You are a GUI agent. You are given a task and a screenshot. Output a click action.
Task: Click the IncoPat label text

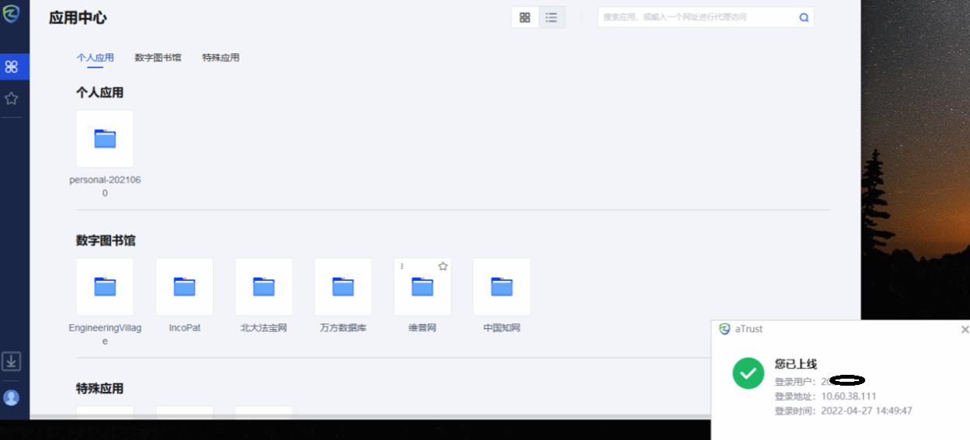pyautogui.click(x=184, y=328)
